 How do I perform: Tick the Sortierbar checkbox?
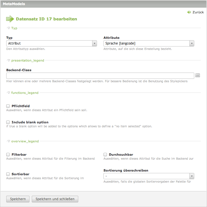coord(8,174)
